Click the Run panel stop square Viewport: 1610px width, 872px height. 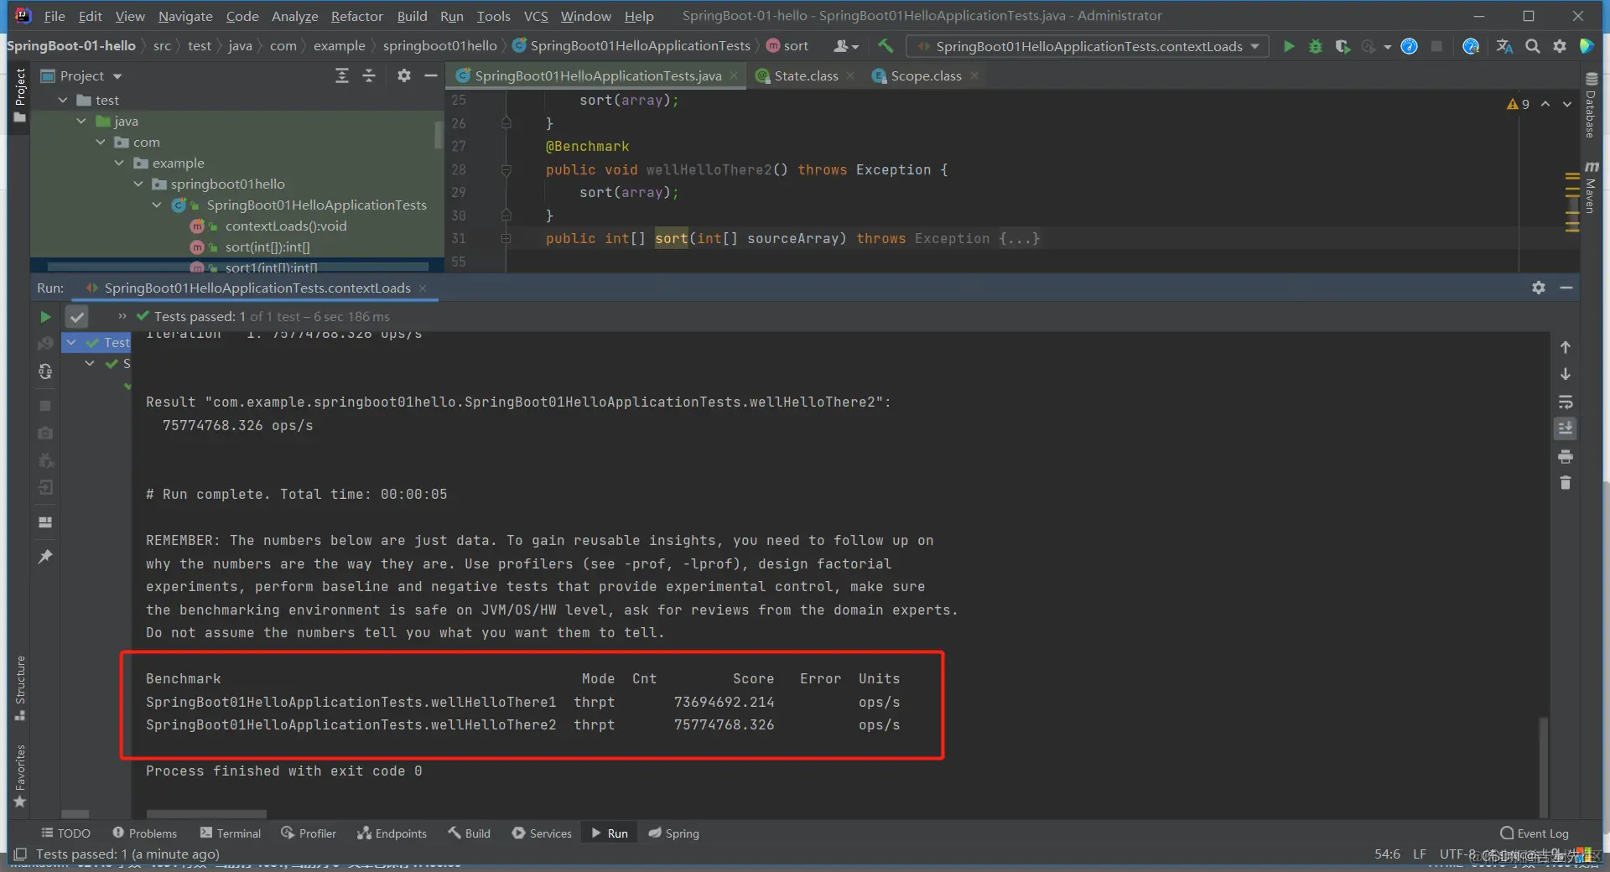coord(45,406)
